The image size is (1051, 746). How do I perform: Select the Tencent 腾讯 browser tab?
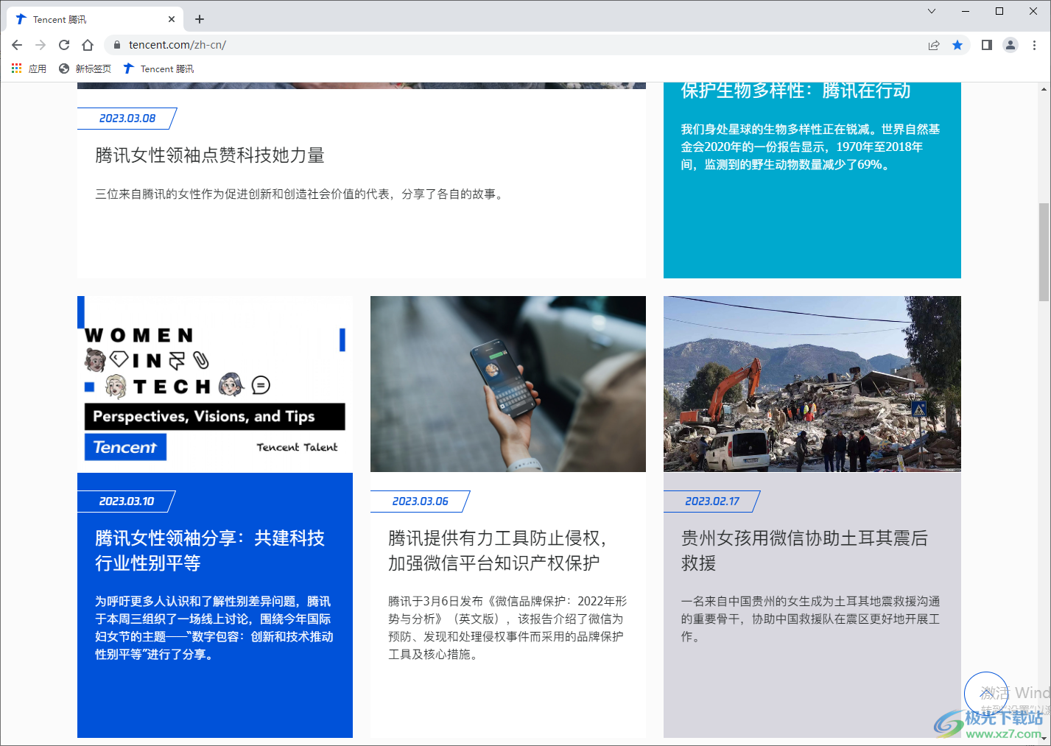pos(94,19)
